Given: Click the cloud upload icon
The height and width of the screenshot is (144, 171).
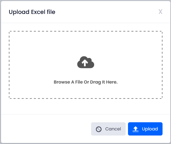Looking at the screenshot, I should (x=86, y=62).
